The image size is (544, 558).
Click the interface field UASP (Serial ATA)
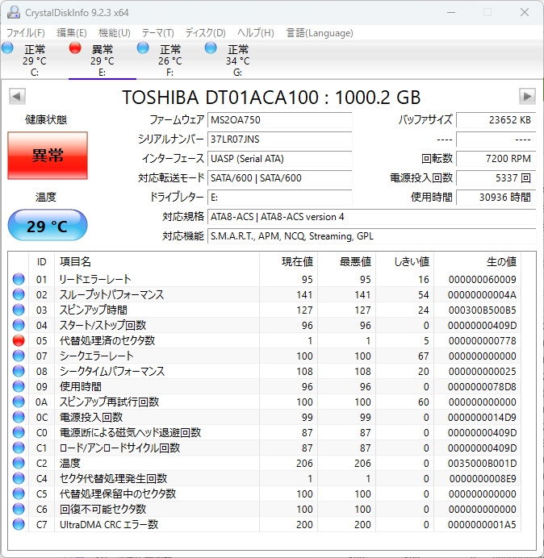[x=279, y=158]
